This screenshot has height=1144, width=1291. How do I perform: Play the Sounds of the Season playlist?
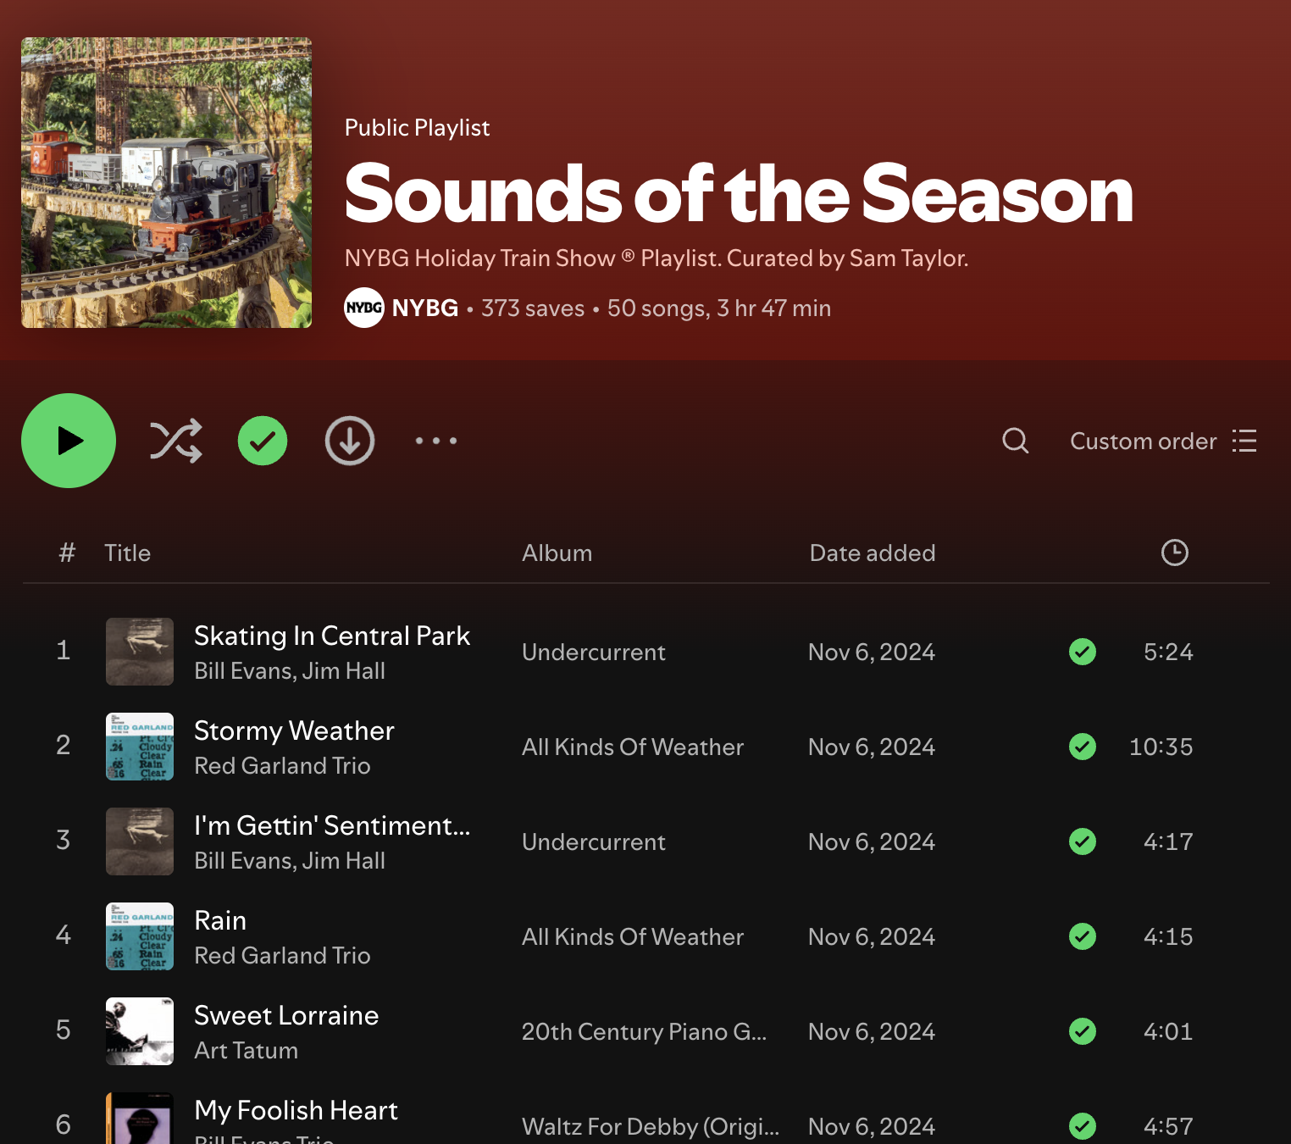[69, 441]
